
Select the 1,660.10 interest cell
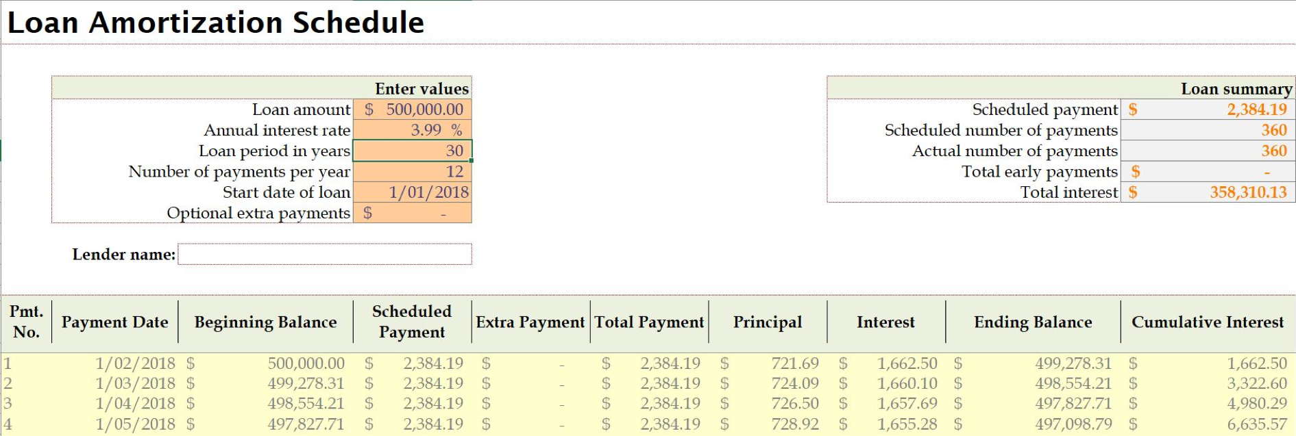(x=907, y=383)
